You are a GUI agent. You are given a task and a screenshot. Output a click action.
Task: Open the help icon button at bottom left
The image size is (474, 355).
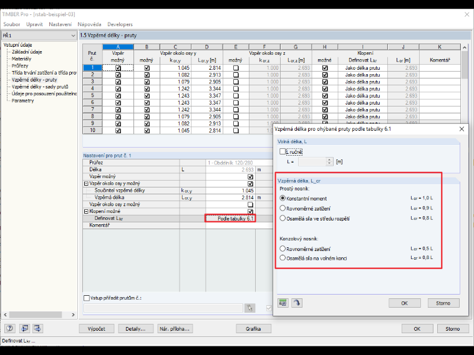[10, 328]
